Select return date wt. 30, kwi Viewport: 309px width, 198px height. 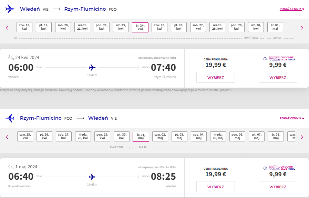point(122,136)
